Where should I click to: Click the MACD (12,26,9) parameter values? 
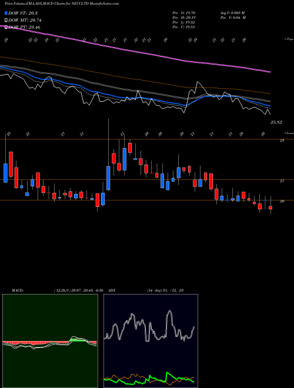[78, 290]
